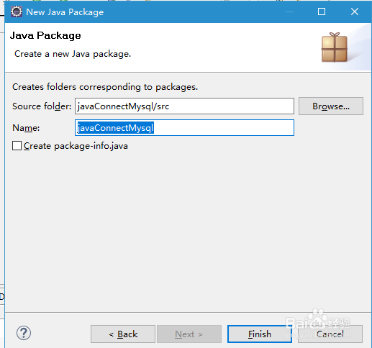Viewport: 372px width, 348px height.
Task: Click the greyed-out minimize icon
Action: tap(289, 12)
